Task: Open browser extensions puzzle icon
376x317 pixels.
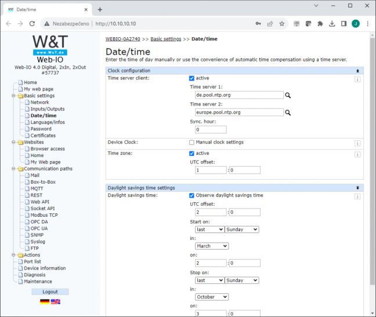Action: pyautogui.click(x=320, y=24)
